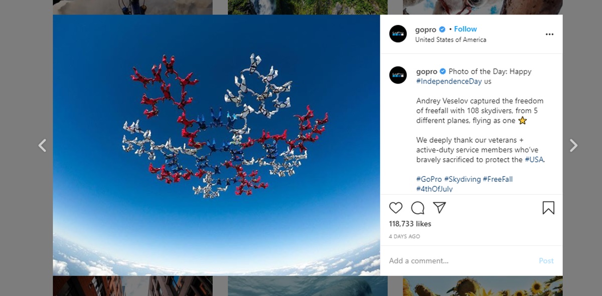The image size is (602, 296).
Task: Go to the previous post arrow
Action: [43, 146]
